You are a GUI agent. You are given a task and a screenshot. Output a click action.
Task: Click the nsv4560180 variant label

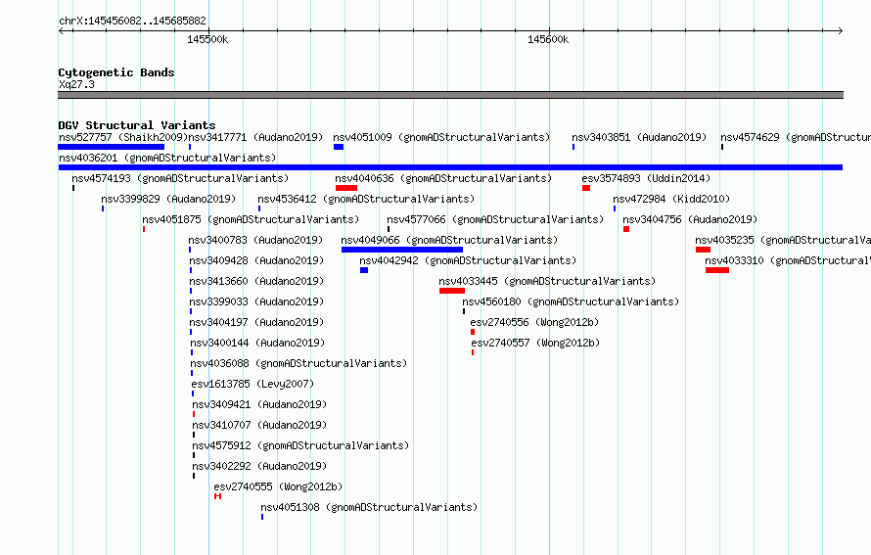tap(571, 301)
